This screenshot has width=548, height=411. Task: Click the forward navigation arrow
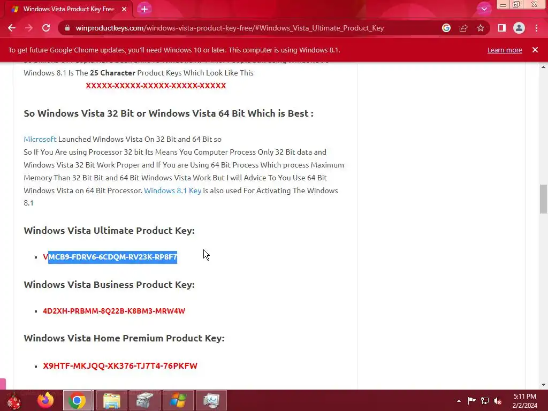(29, 28)
